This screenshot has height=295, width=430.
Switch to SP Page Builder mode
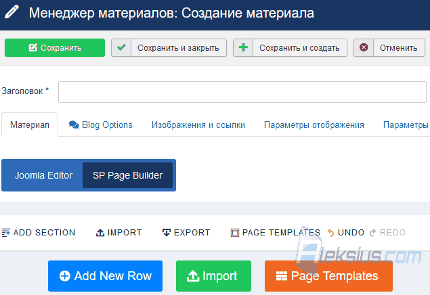(x=127, y=175)
